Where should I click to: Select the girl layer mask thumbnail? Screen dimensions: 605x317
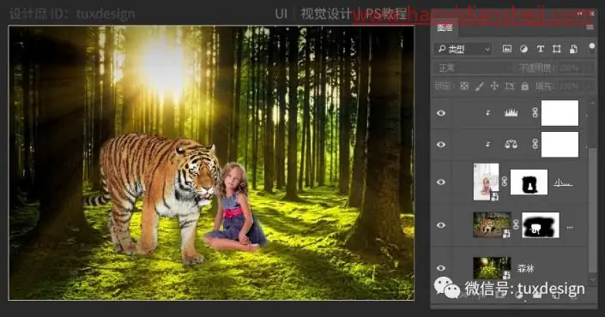pyautogui.click(x=529, y=182)
